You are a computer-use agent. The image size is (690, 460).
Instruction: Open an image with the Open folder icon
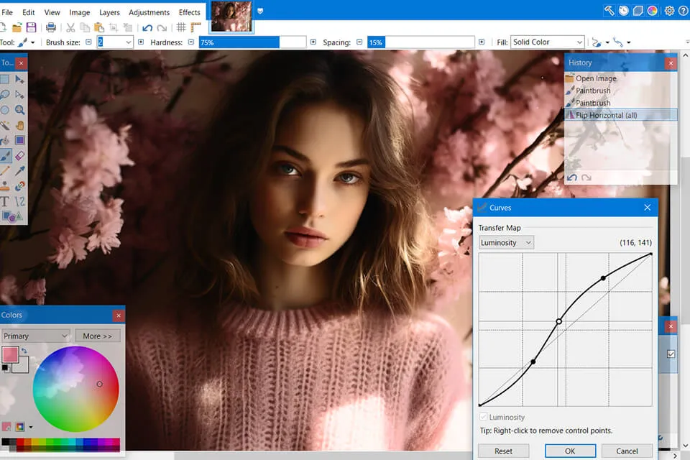point(17,28)
